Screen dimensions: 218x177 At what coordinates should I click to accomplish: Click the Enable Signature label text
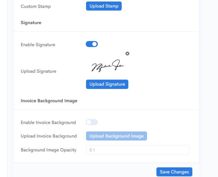(x=38, y=45)
